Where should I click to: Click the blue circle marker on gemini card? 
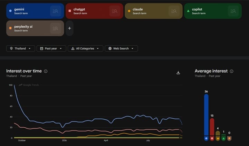pos(10,11)
